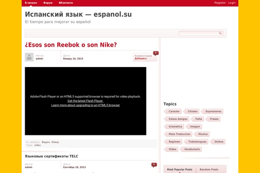The image size is (260, 173).
Task: Click Learn more about upgrading HTML5 browser
Action: 85,105
